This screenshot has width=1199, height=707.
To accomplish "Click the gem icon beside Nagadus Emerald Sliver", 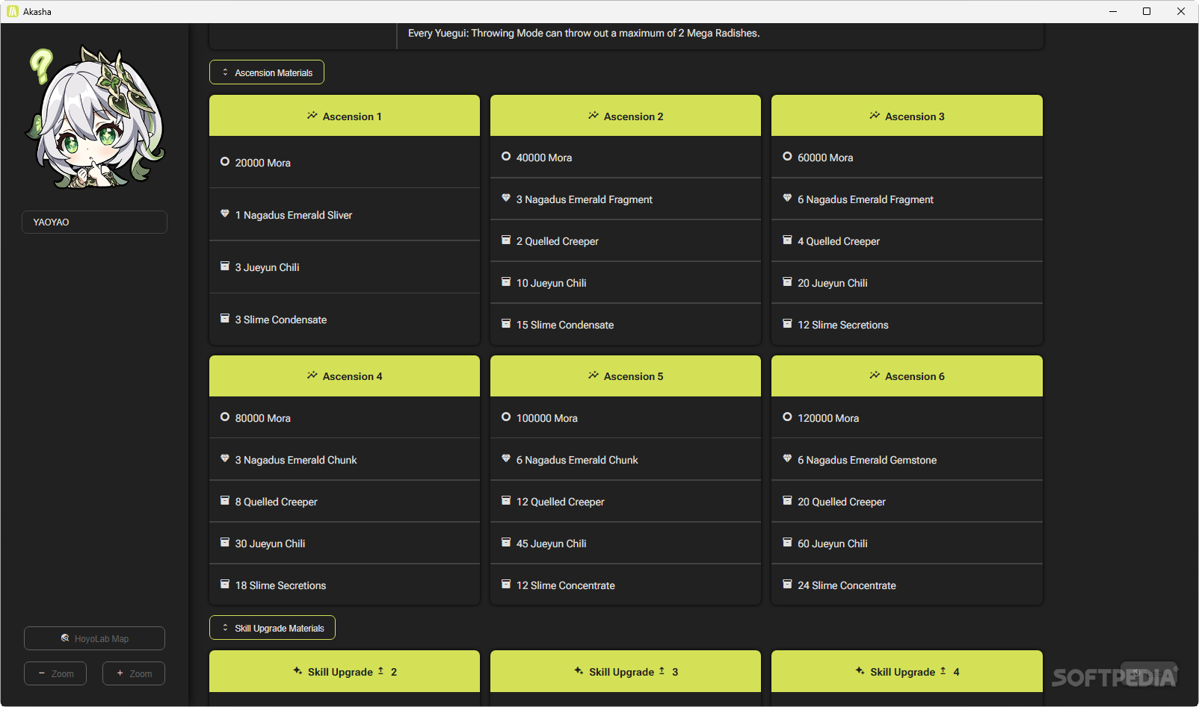I will pyautogui.click(x=225, y=214).
